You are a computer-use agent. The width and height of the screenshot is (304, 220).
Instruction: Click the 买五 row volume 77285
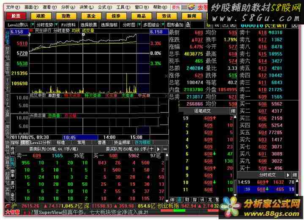point(276,133)
